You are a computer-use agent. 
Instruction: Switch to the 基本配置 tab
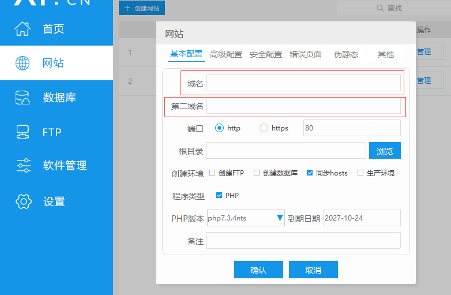(x=186, y=54)
